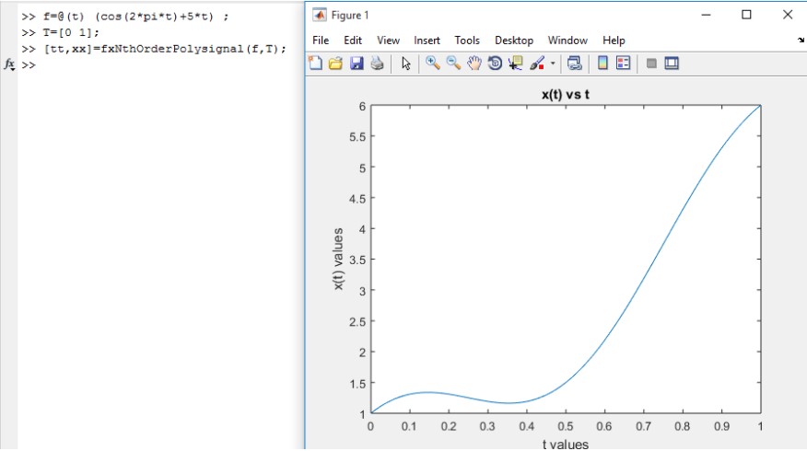Viewport: 807px width, 451px height.
Task: Print the figure using printer icon
Action: (x=376, y=64)
